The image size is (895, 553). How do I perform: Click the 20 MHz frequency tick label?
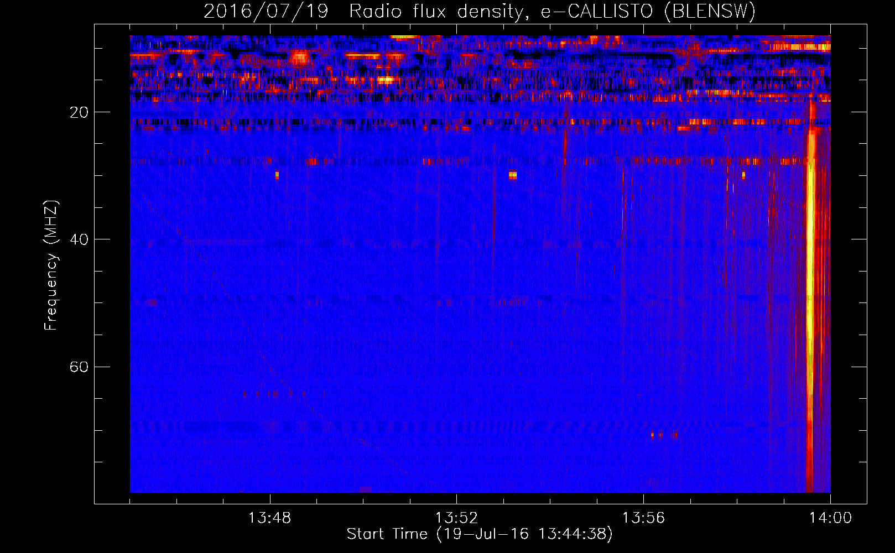coord(79,112)
